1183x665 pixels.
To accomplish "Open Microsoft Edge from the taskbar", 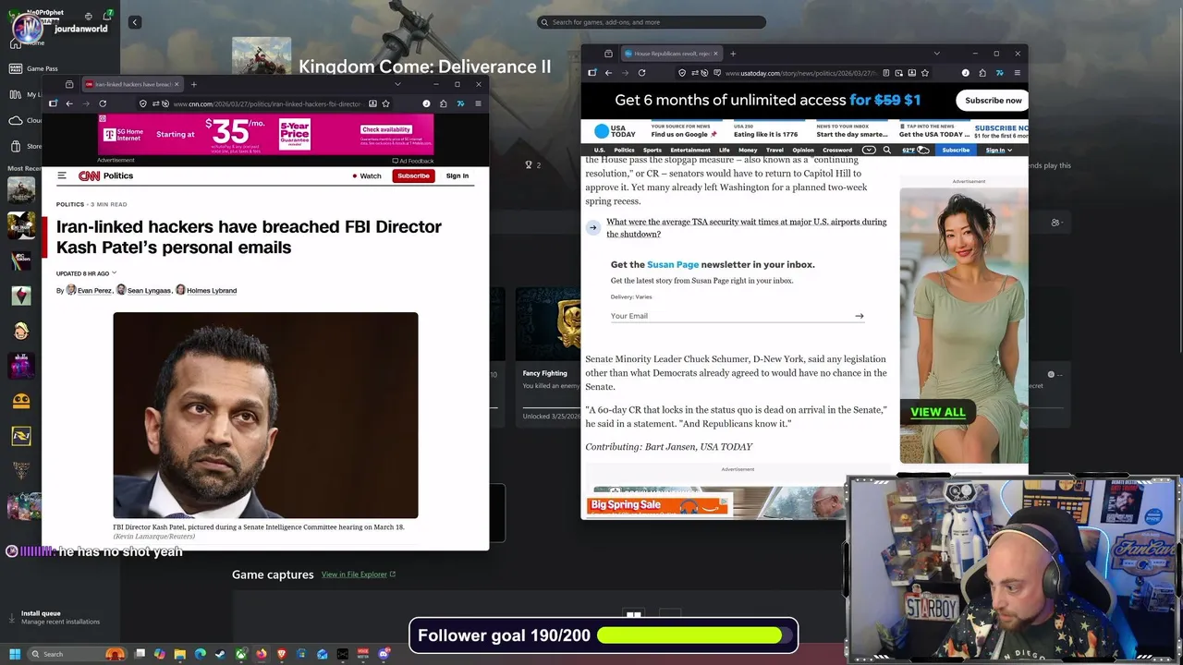I will pos(200,654).
